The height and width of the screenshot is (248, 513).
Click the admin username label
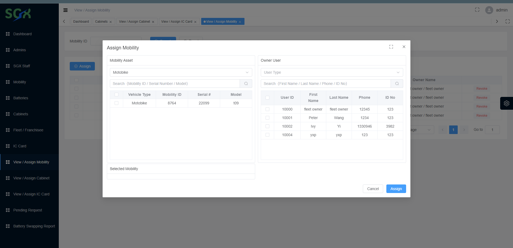502,10
